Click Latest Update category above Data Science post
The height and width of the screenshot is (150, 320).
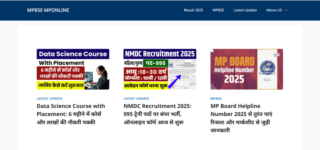pos(49,98)
